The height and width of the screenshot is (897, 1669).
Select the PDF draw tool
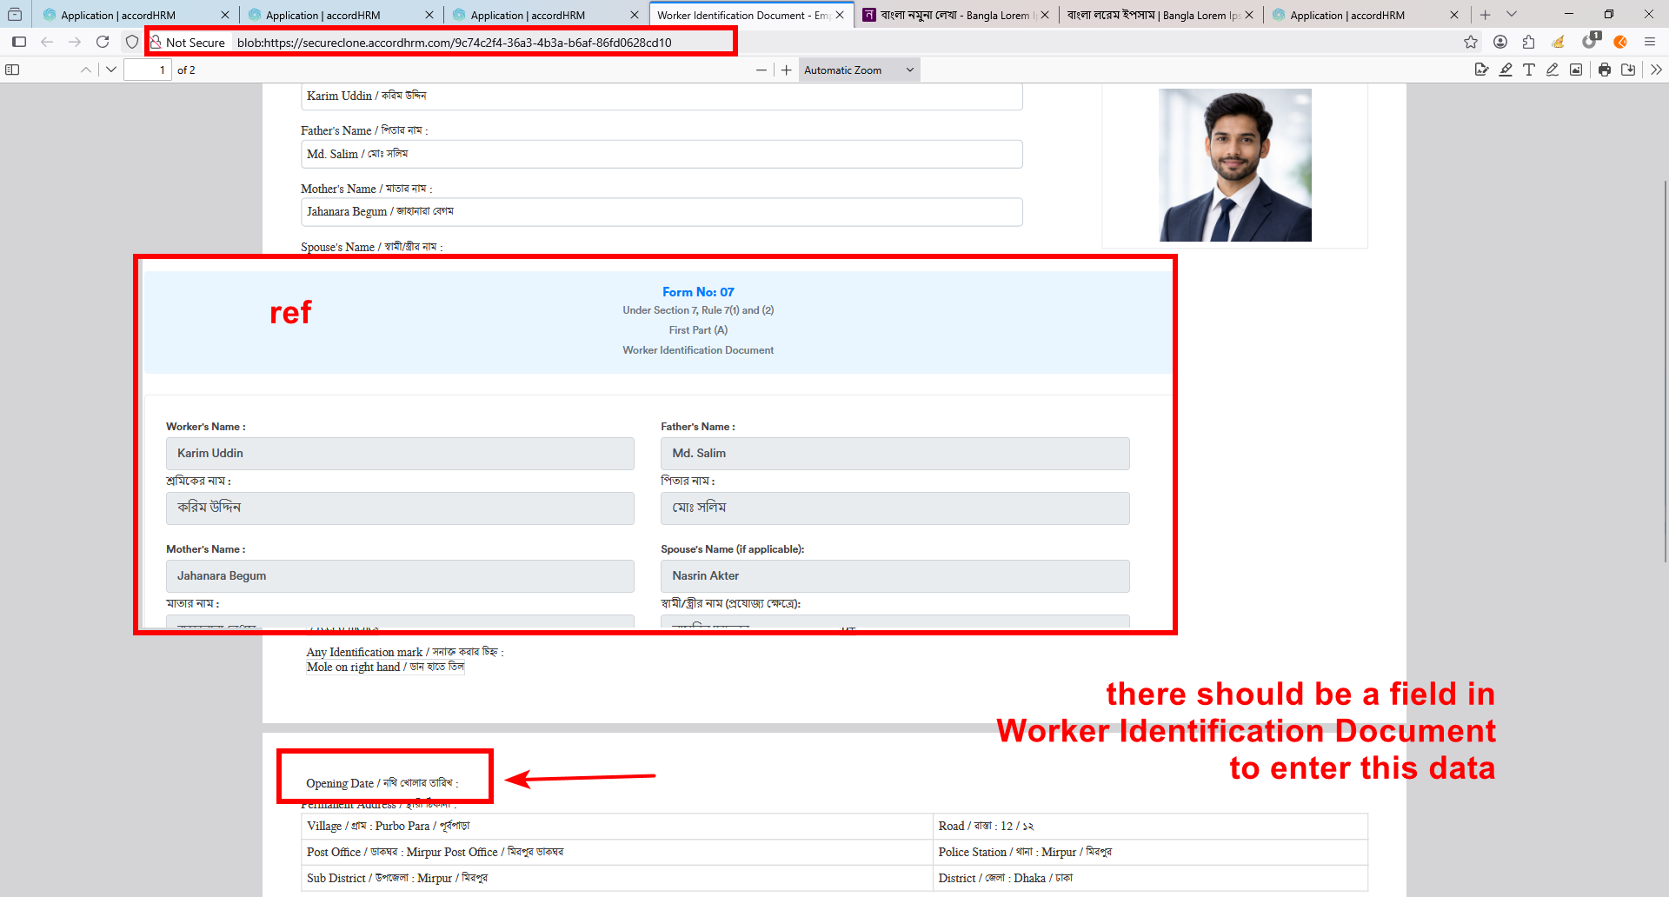1553,70
